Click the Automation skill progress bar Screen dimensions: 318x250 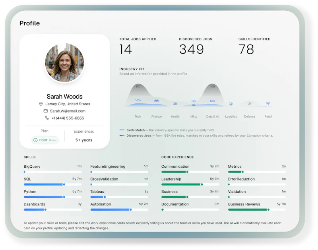coord(119,209)
